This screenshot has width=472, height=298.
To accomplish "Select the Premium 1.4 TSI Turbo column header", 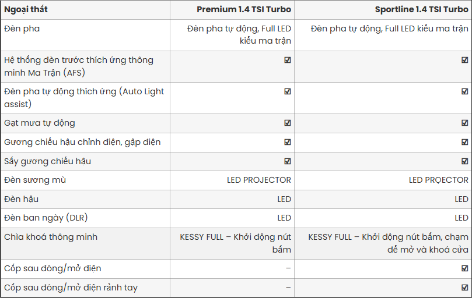I will click(244, 10).
